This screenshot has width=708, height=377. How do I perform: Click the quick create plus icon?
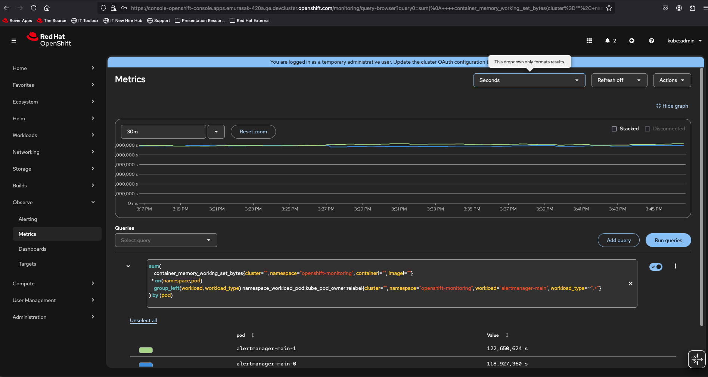(631, 41)
